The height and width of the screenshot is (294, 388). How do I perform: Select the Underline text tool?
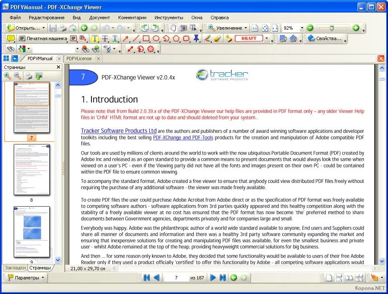[115, 38]
